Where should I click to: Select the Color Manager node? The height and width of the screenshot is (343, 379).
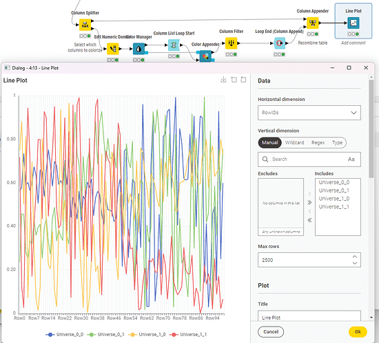click(139, 49)
